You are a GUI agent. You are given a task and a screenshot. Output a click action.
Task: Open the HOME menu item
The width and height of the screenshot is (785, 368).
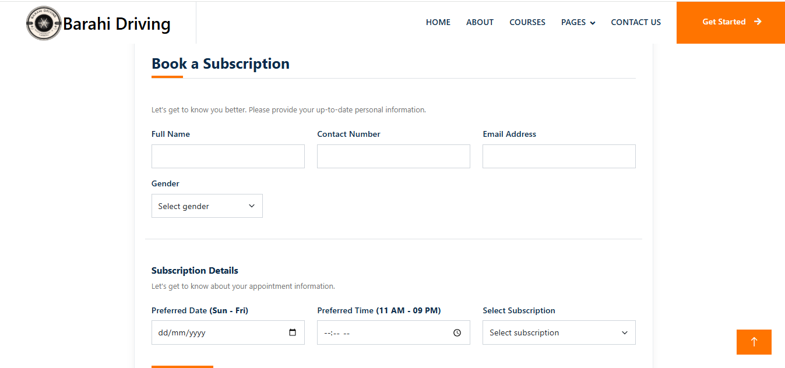click(x=438, y=22)
